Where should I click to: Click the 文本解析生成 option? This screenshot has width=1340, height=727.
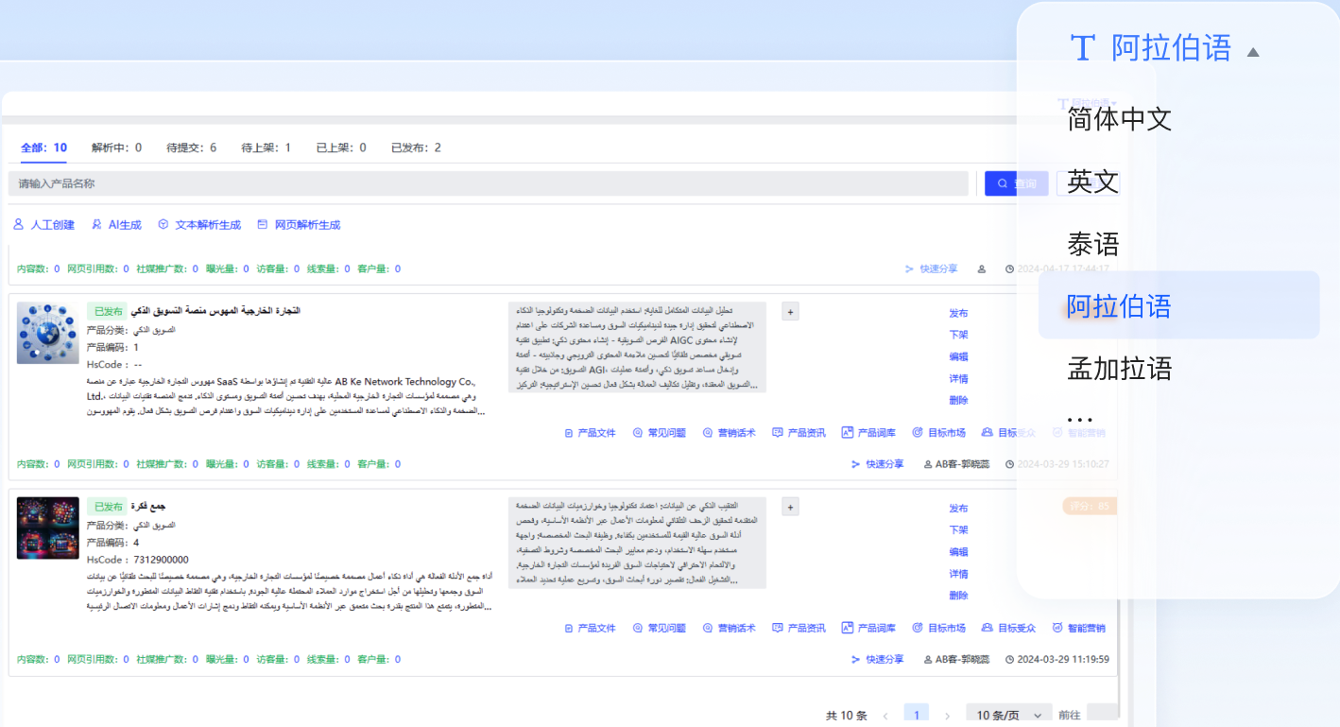click(199, 225)
